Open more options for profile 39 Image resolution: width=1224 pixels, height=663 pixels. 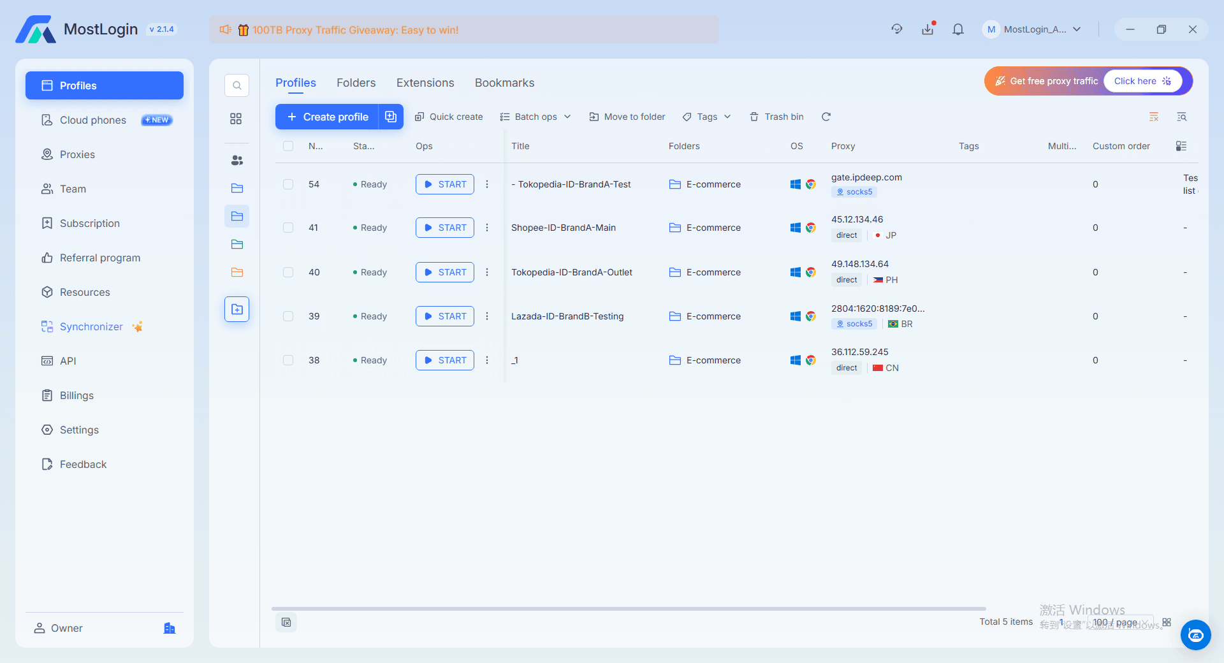point(487,316)
